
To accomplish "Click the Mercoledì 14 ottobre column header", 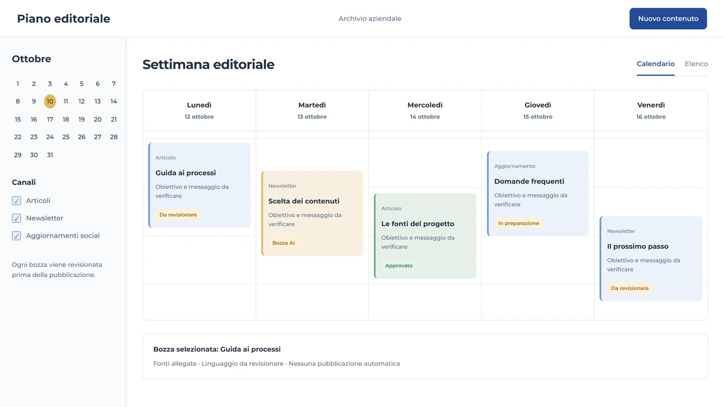I will (x=425, y=111).
